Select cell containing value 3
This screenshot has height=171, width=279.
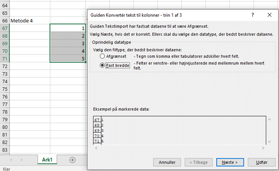pos(68,44)
